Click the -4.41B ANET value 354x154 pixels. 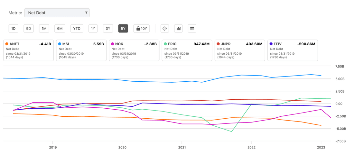tap(45, 44)
